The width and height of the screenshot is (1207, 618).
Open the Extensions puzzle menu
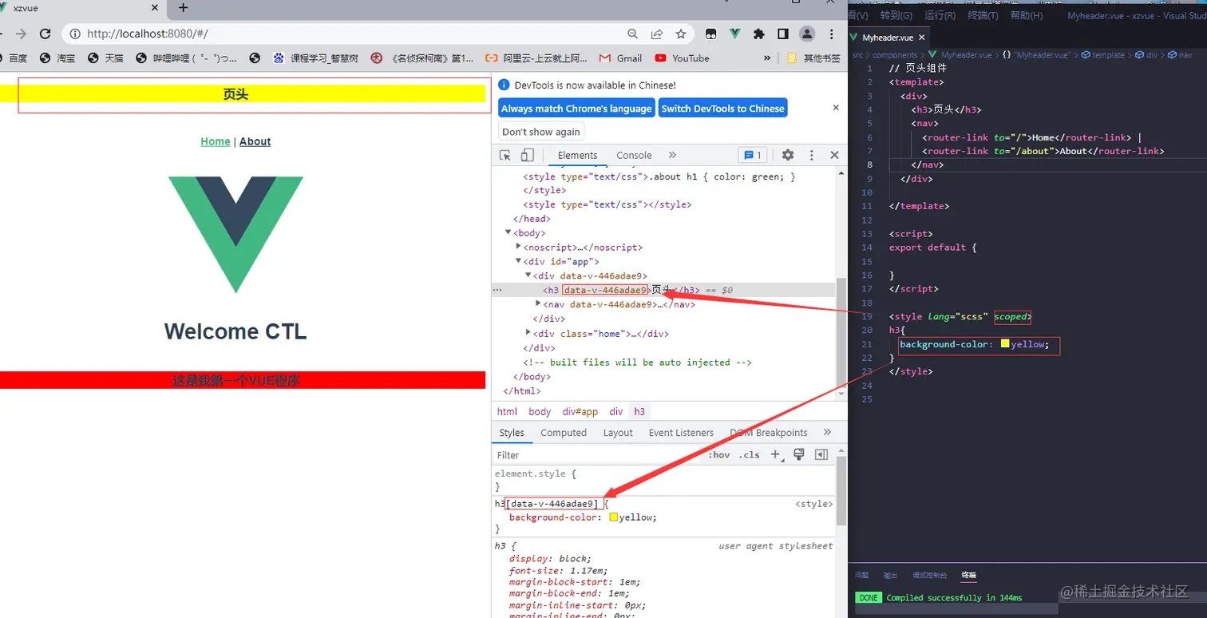click(x=758, y=34)
